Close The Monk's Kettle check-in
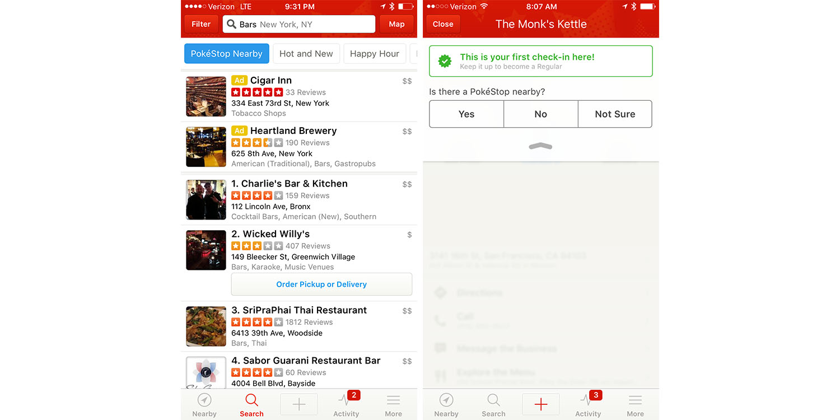Screen dimensions: 840x420 coord(443,24)
